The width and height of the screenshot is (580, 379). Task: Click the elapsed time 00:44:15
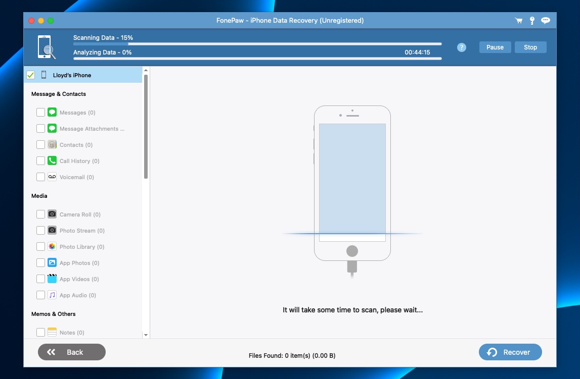417,52
